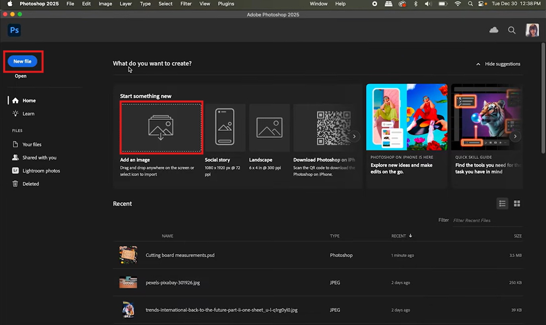Choose the Social story phone preset icon

225,127
